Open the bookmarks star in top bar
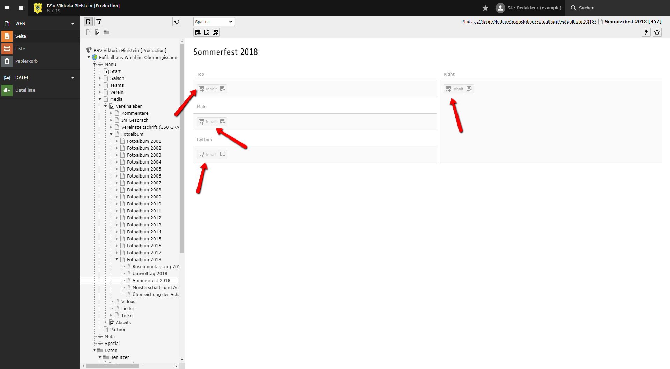670x369 pixels. point(485,8)
